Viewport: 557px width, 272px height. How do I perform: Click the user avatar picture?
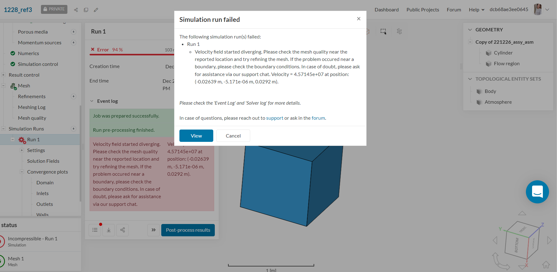[x=538, y=10]
